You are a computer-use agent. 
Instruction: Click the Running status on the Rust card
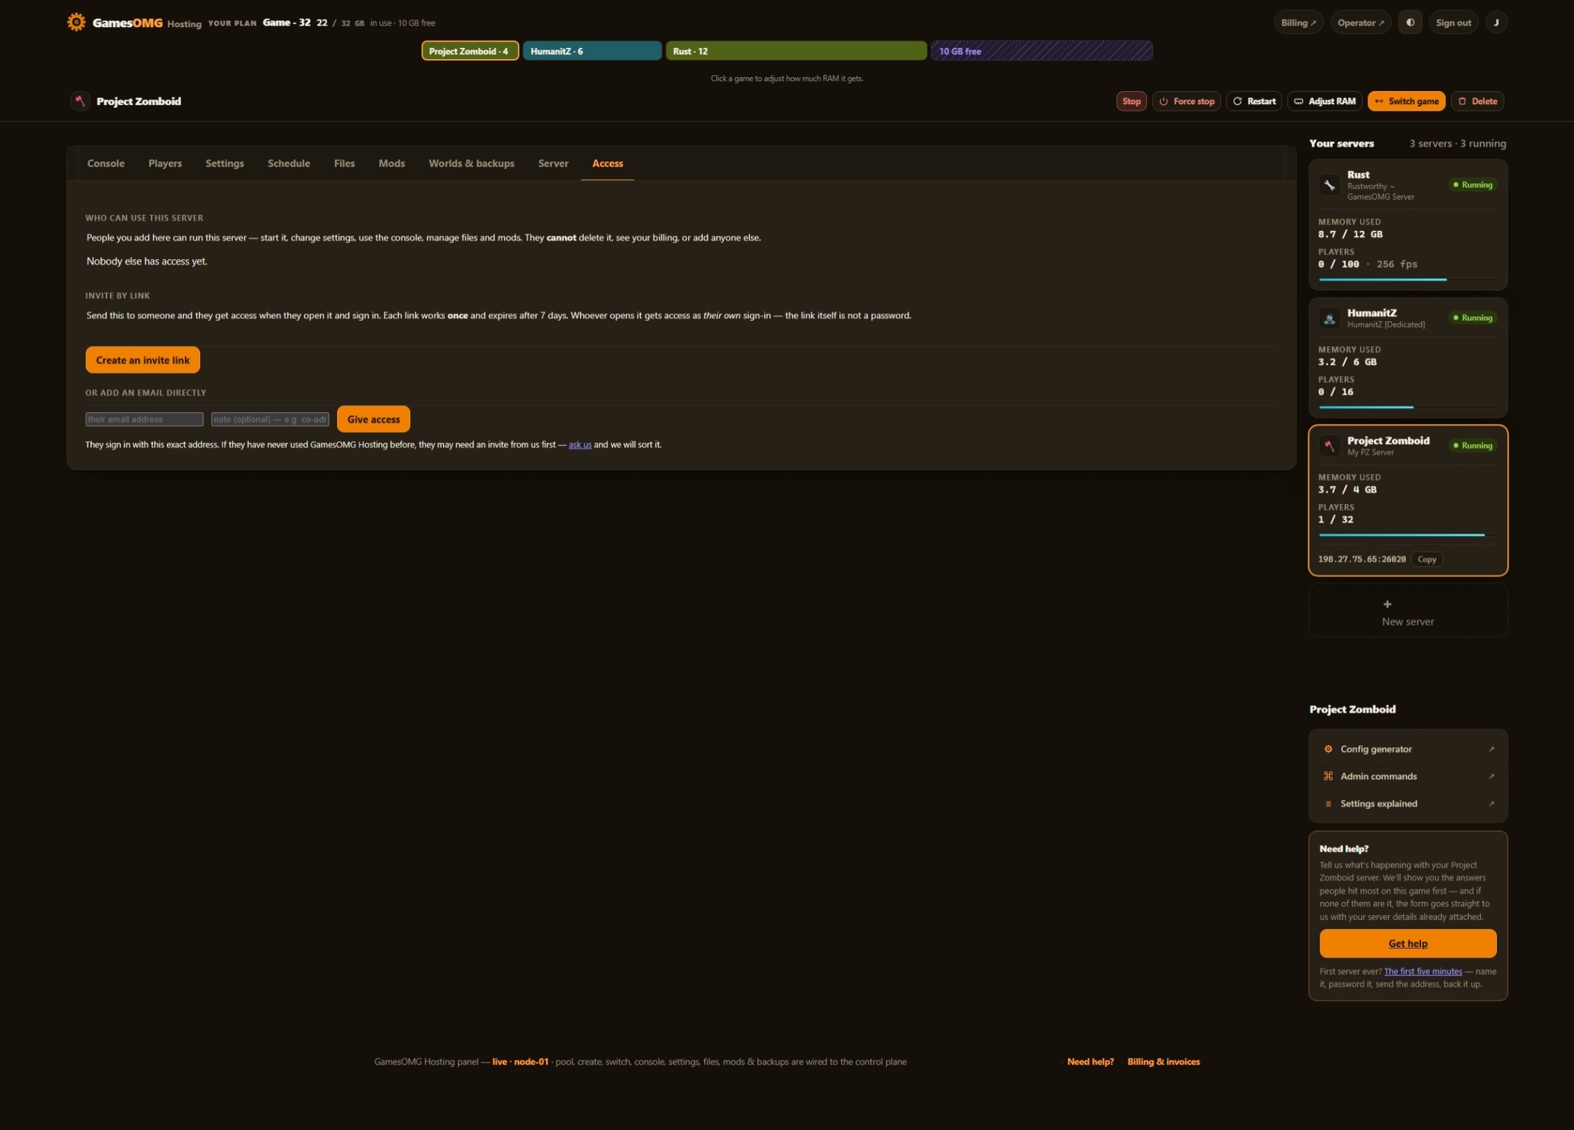1472,185
